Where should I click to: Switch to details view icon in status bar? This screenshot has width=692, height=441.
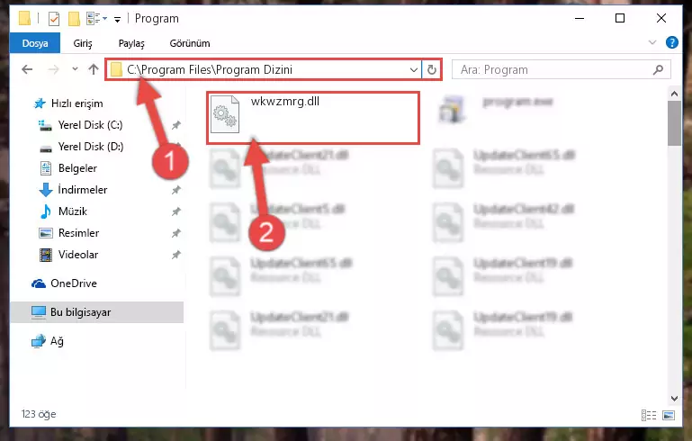[648, 415]
